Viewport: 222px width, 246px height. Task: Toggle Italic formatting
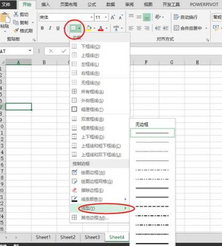coord(50,28)
